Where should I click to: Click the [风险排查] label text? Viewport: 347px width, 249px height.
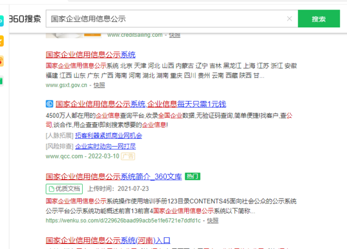coord(59,146)
